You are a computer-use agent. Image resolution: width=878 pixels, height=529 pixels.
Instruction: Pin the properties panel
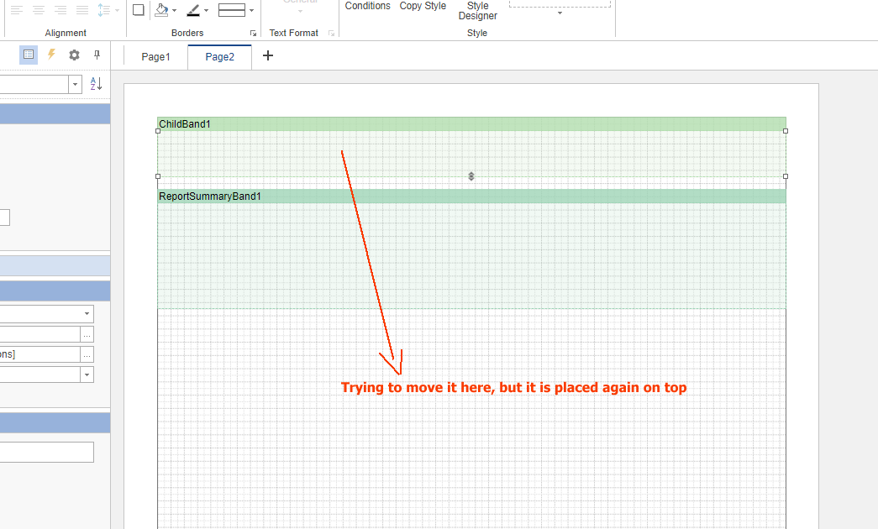[97, 55]
